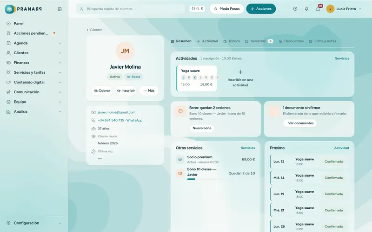Click the Inscribir button
Screen dimensions: 372x232
click(x=126, y=90)
